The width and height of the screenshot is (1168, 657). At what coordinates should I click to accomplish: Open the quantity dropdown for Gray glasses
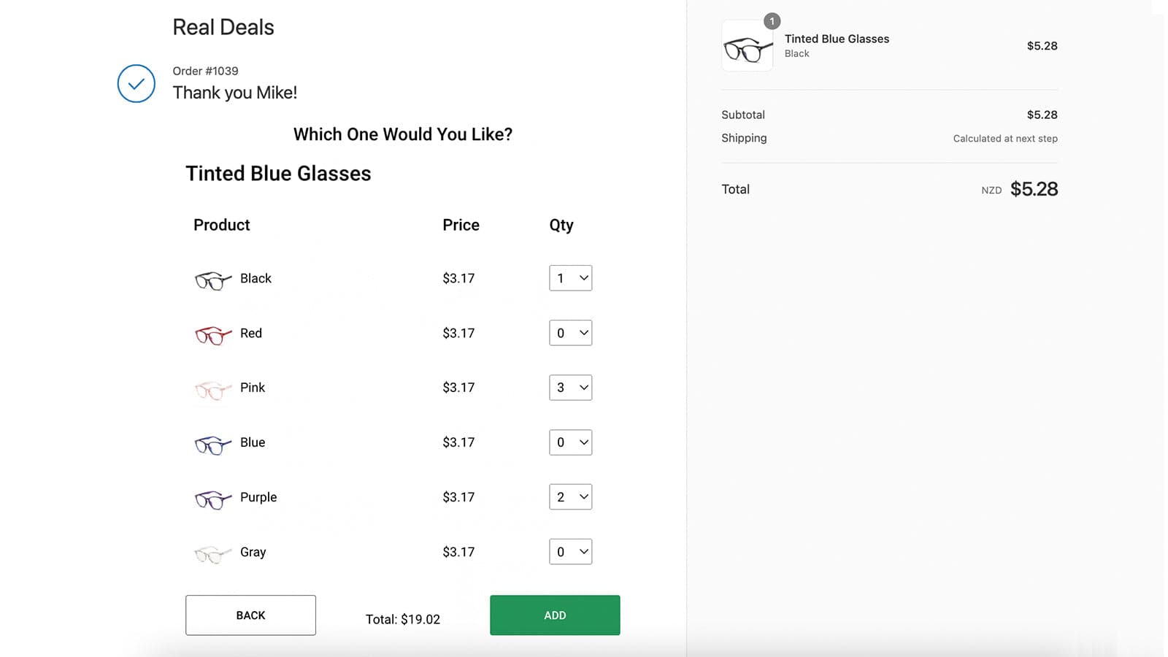(x=570, y=552)
